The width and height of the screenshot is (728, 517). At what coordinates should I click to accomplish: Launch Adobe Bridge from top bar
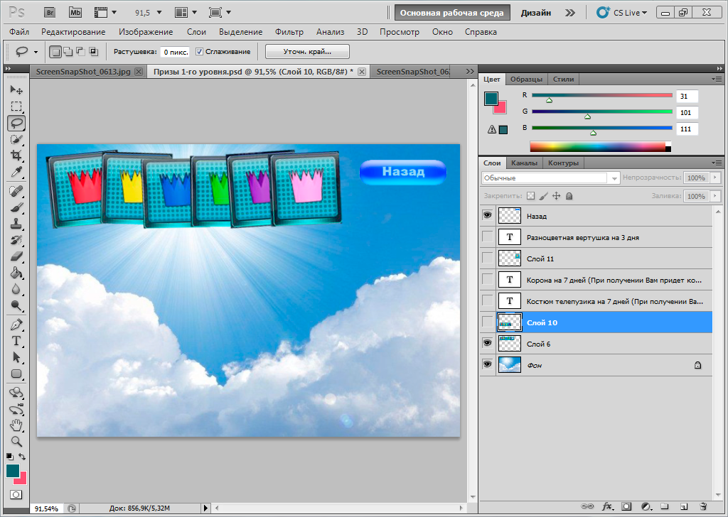click(50, 12)
